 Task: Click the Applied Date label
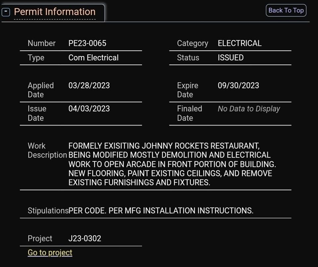pyautogui.click(x=40, y=90)
